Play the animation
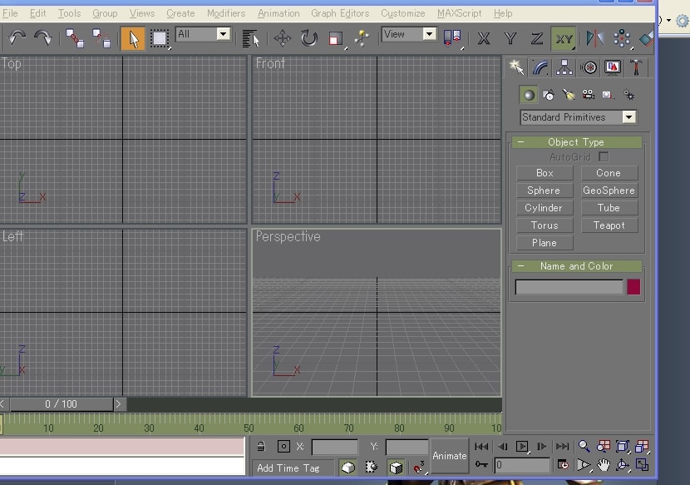690x485 pixels. [x=522, y=446]
